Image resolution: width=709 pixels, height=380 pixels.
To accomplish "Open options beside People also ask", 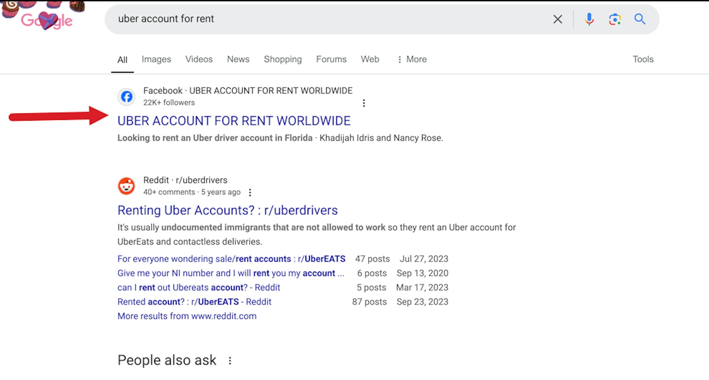I will [230, 361].
